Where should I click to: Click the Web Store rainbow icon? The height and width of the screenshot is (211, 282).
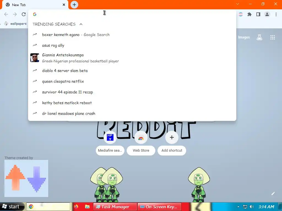coord(141,138)
